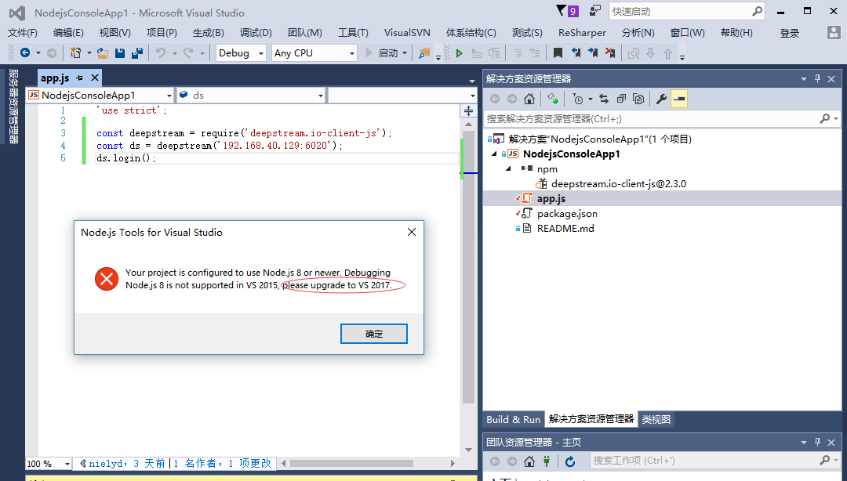The image size is (847, 481).
Task: Select deepstream.io-client-js@2.3.0 package node
Action: pyautogui.click(x=619, y=183)
